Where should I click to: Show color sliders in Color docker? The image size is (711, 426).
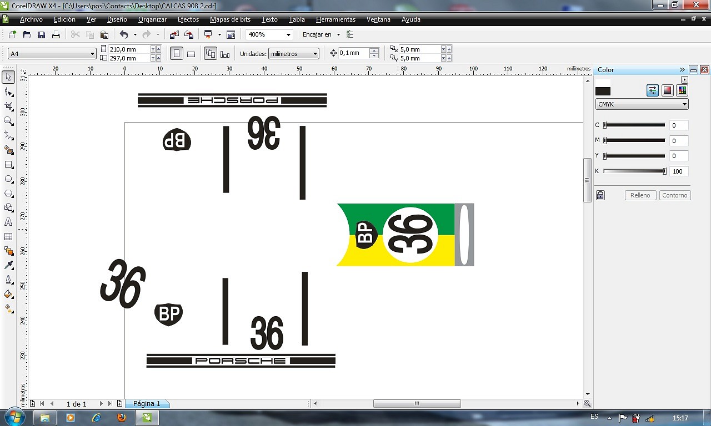[653, 90]
